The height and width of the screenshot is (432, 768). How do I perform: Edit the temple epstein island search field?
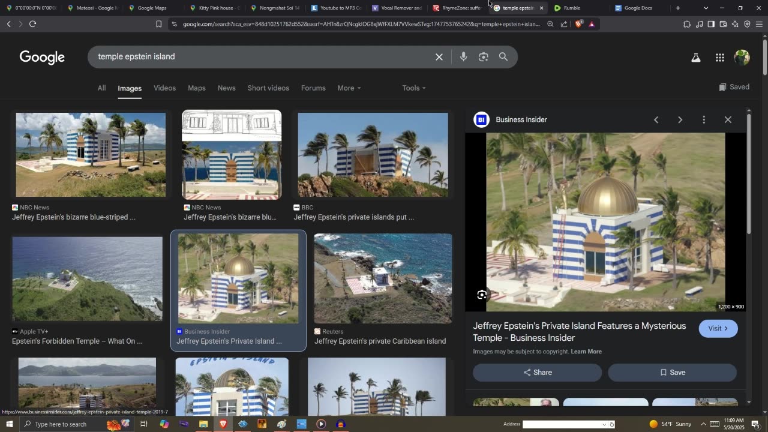click(262, 57)
